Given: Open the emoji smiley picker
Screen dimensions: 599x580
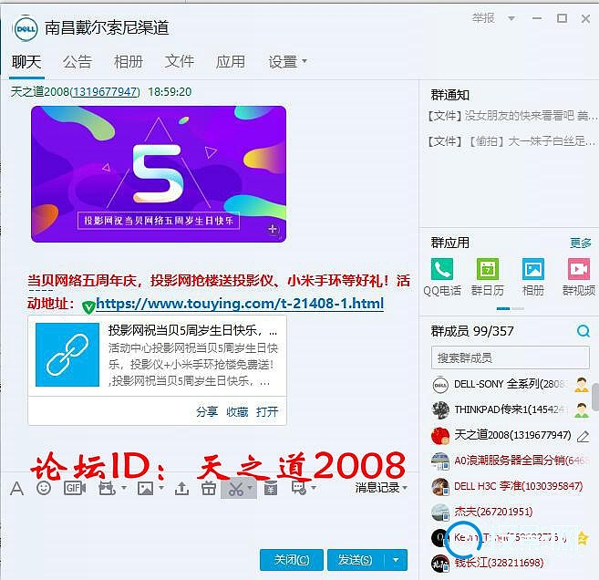Looking at the screenshot, I should pyautogui.click(x=44, y=488).
